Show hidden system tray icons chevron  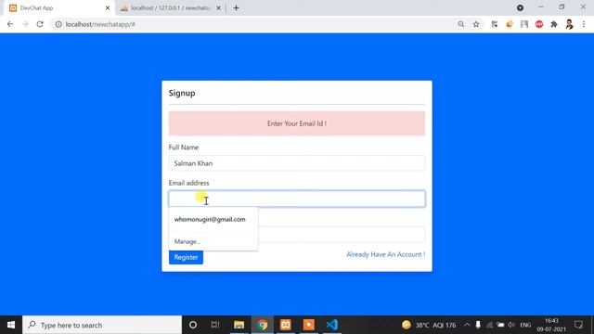coord(467,325)
